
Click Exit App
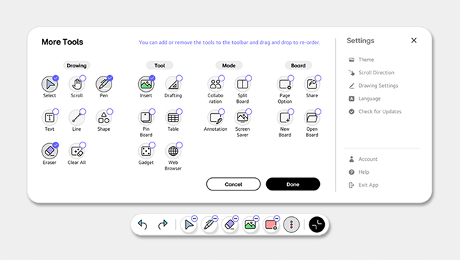pos(364,185)
